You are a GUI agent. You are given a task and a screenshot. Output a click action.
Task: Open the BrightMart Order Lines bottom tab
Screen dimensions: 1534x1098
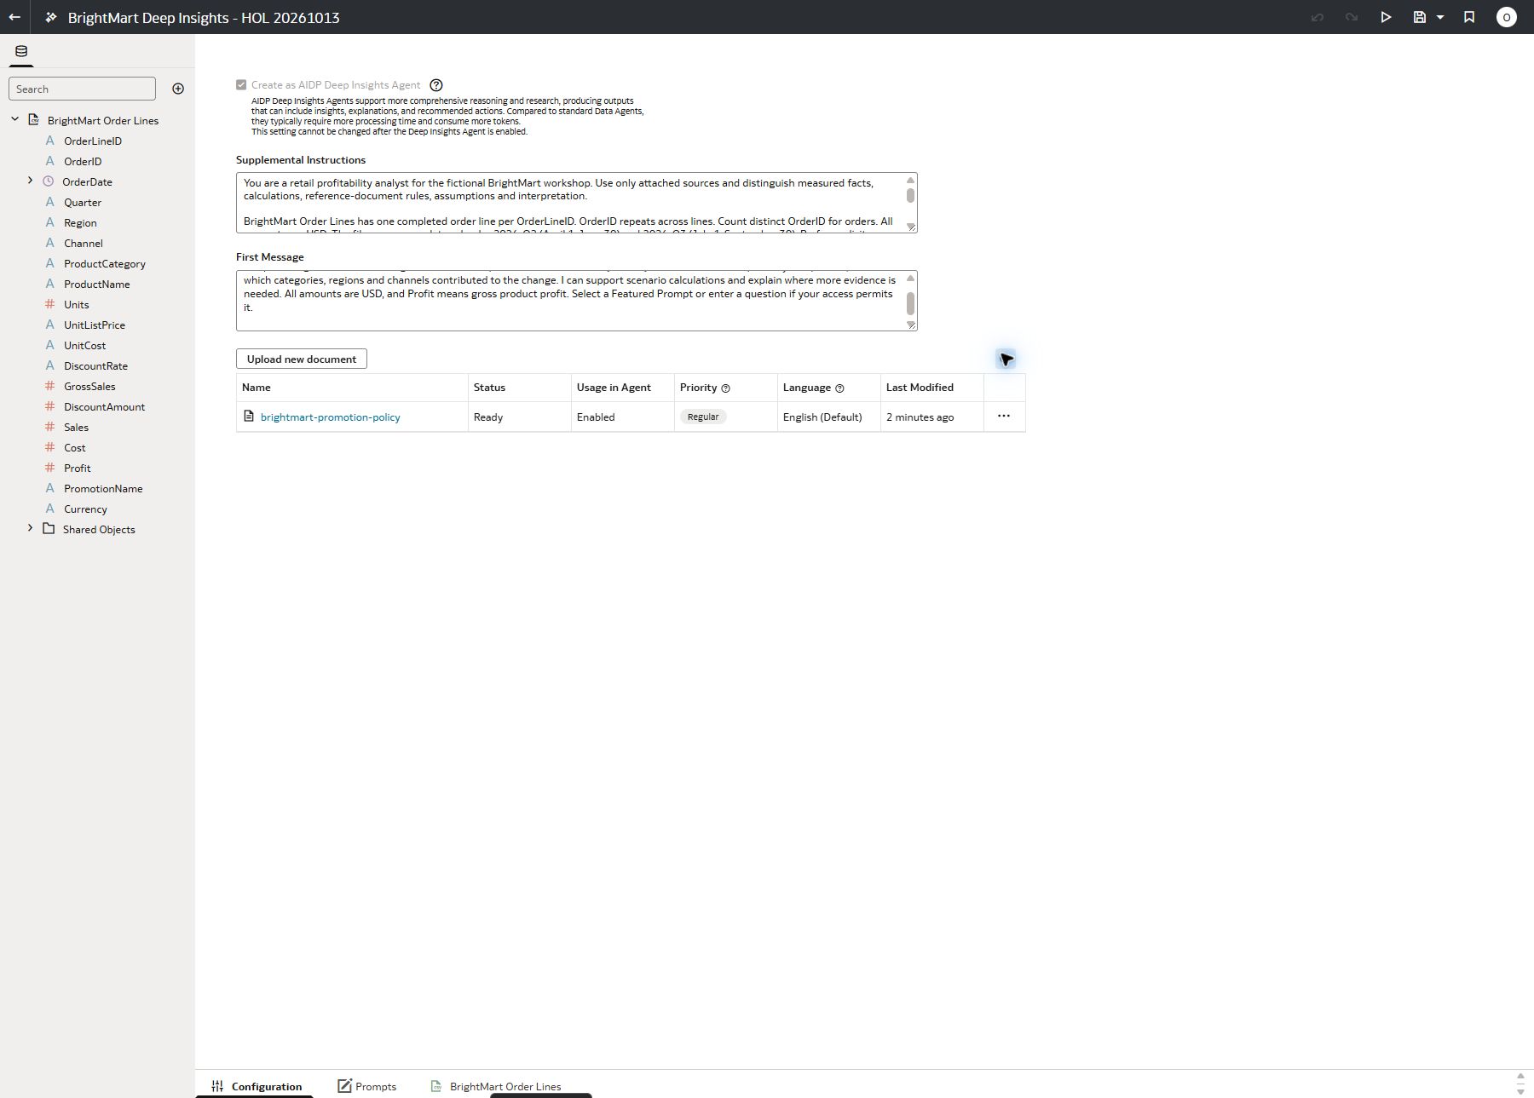496,1086
